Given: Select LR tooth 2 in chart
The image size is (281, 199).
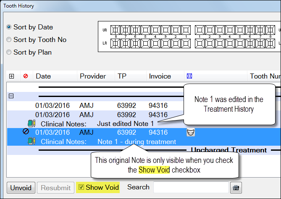Looking at the screenshot, I should [x=176, y=44].
